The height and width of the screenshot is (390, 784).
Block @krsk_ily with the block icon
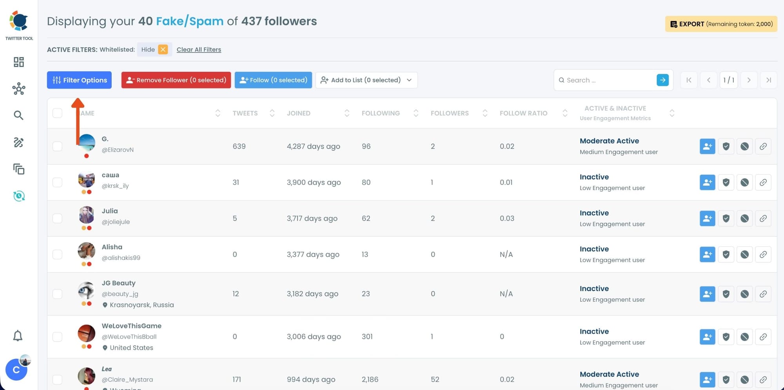(x=744, y=182)
